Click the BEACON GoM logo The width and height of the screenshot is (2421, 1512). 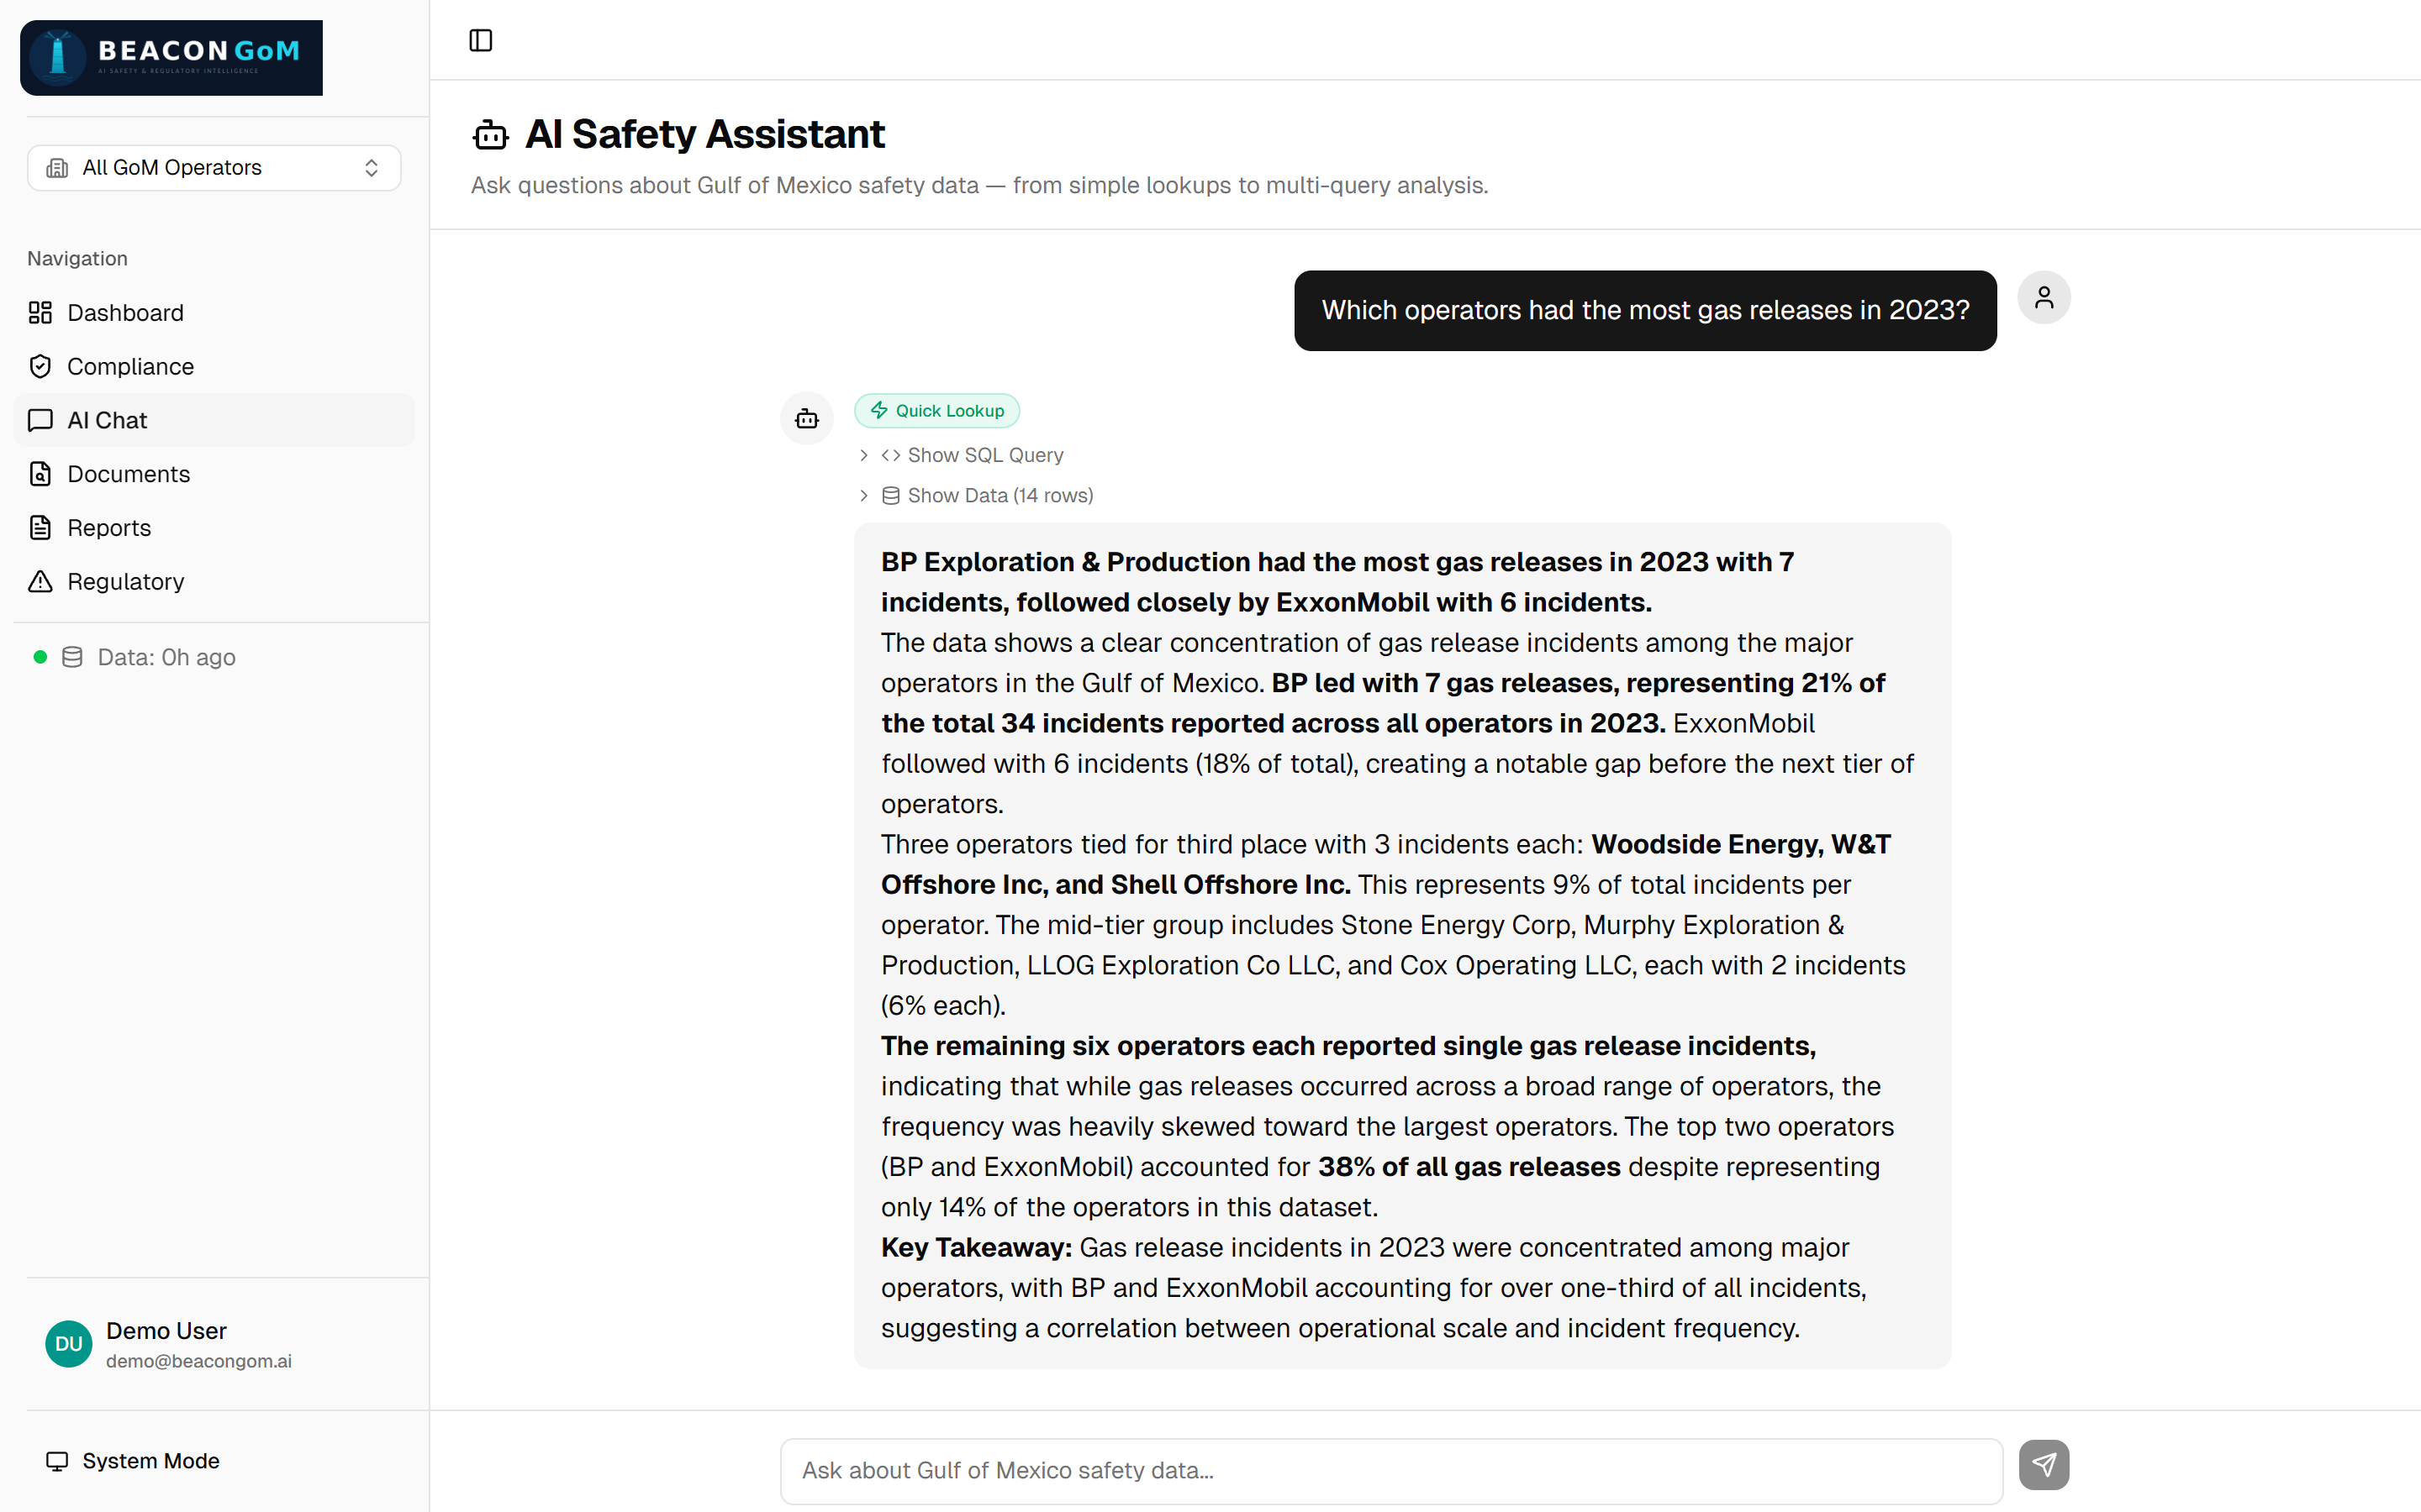171,57
